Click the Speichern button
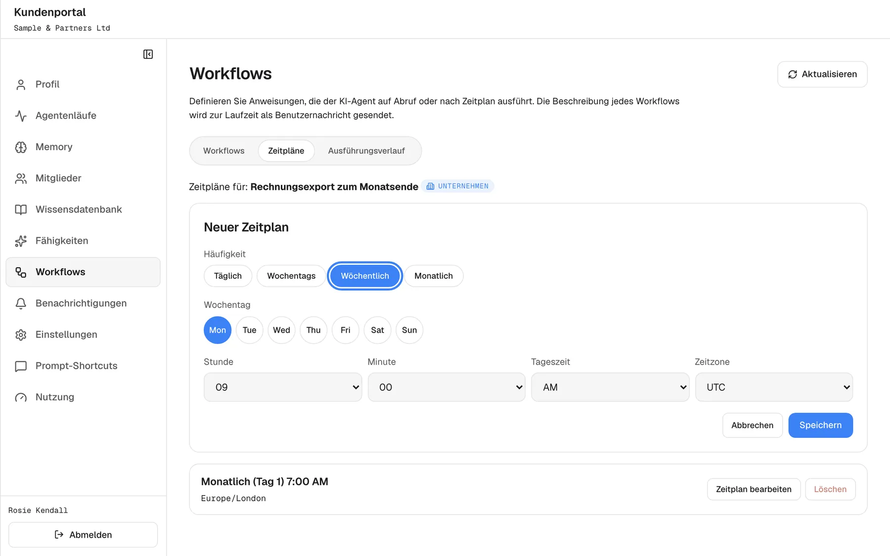The image size is (890, 556). 820,425
